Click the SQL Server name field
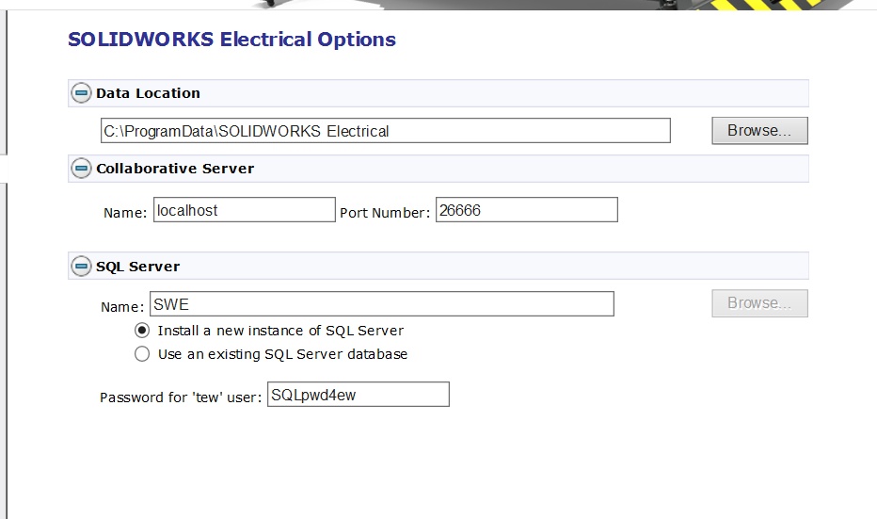This screenshot has height=519, width=877. [x=381, y=304]
